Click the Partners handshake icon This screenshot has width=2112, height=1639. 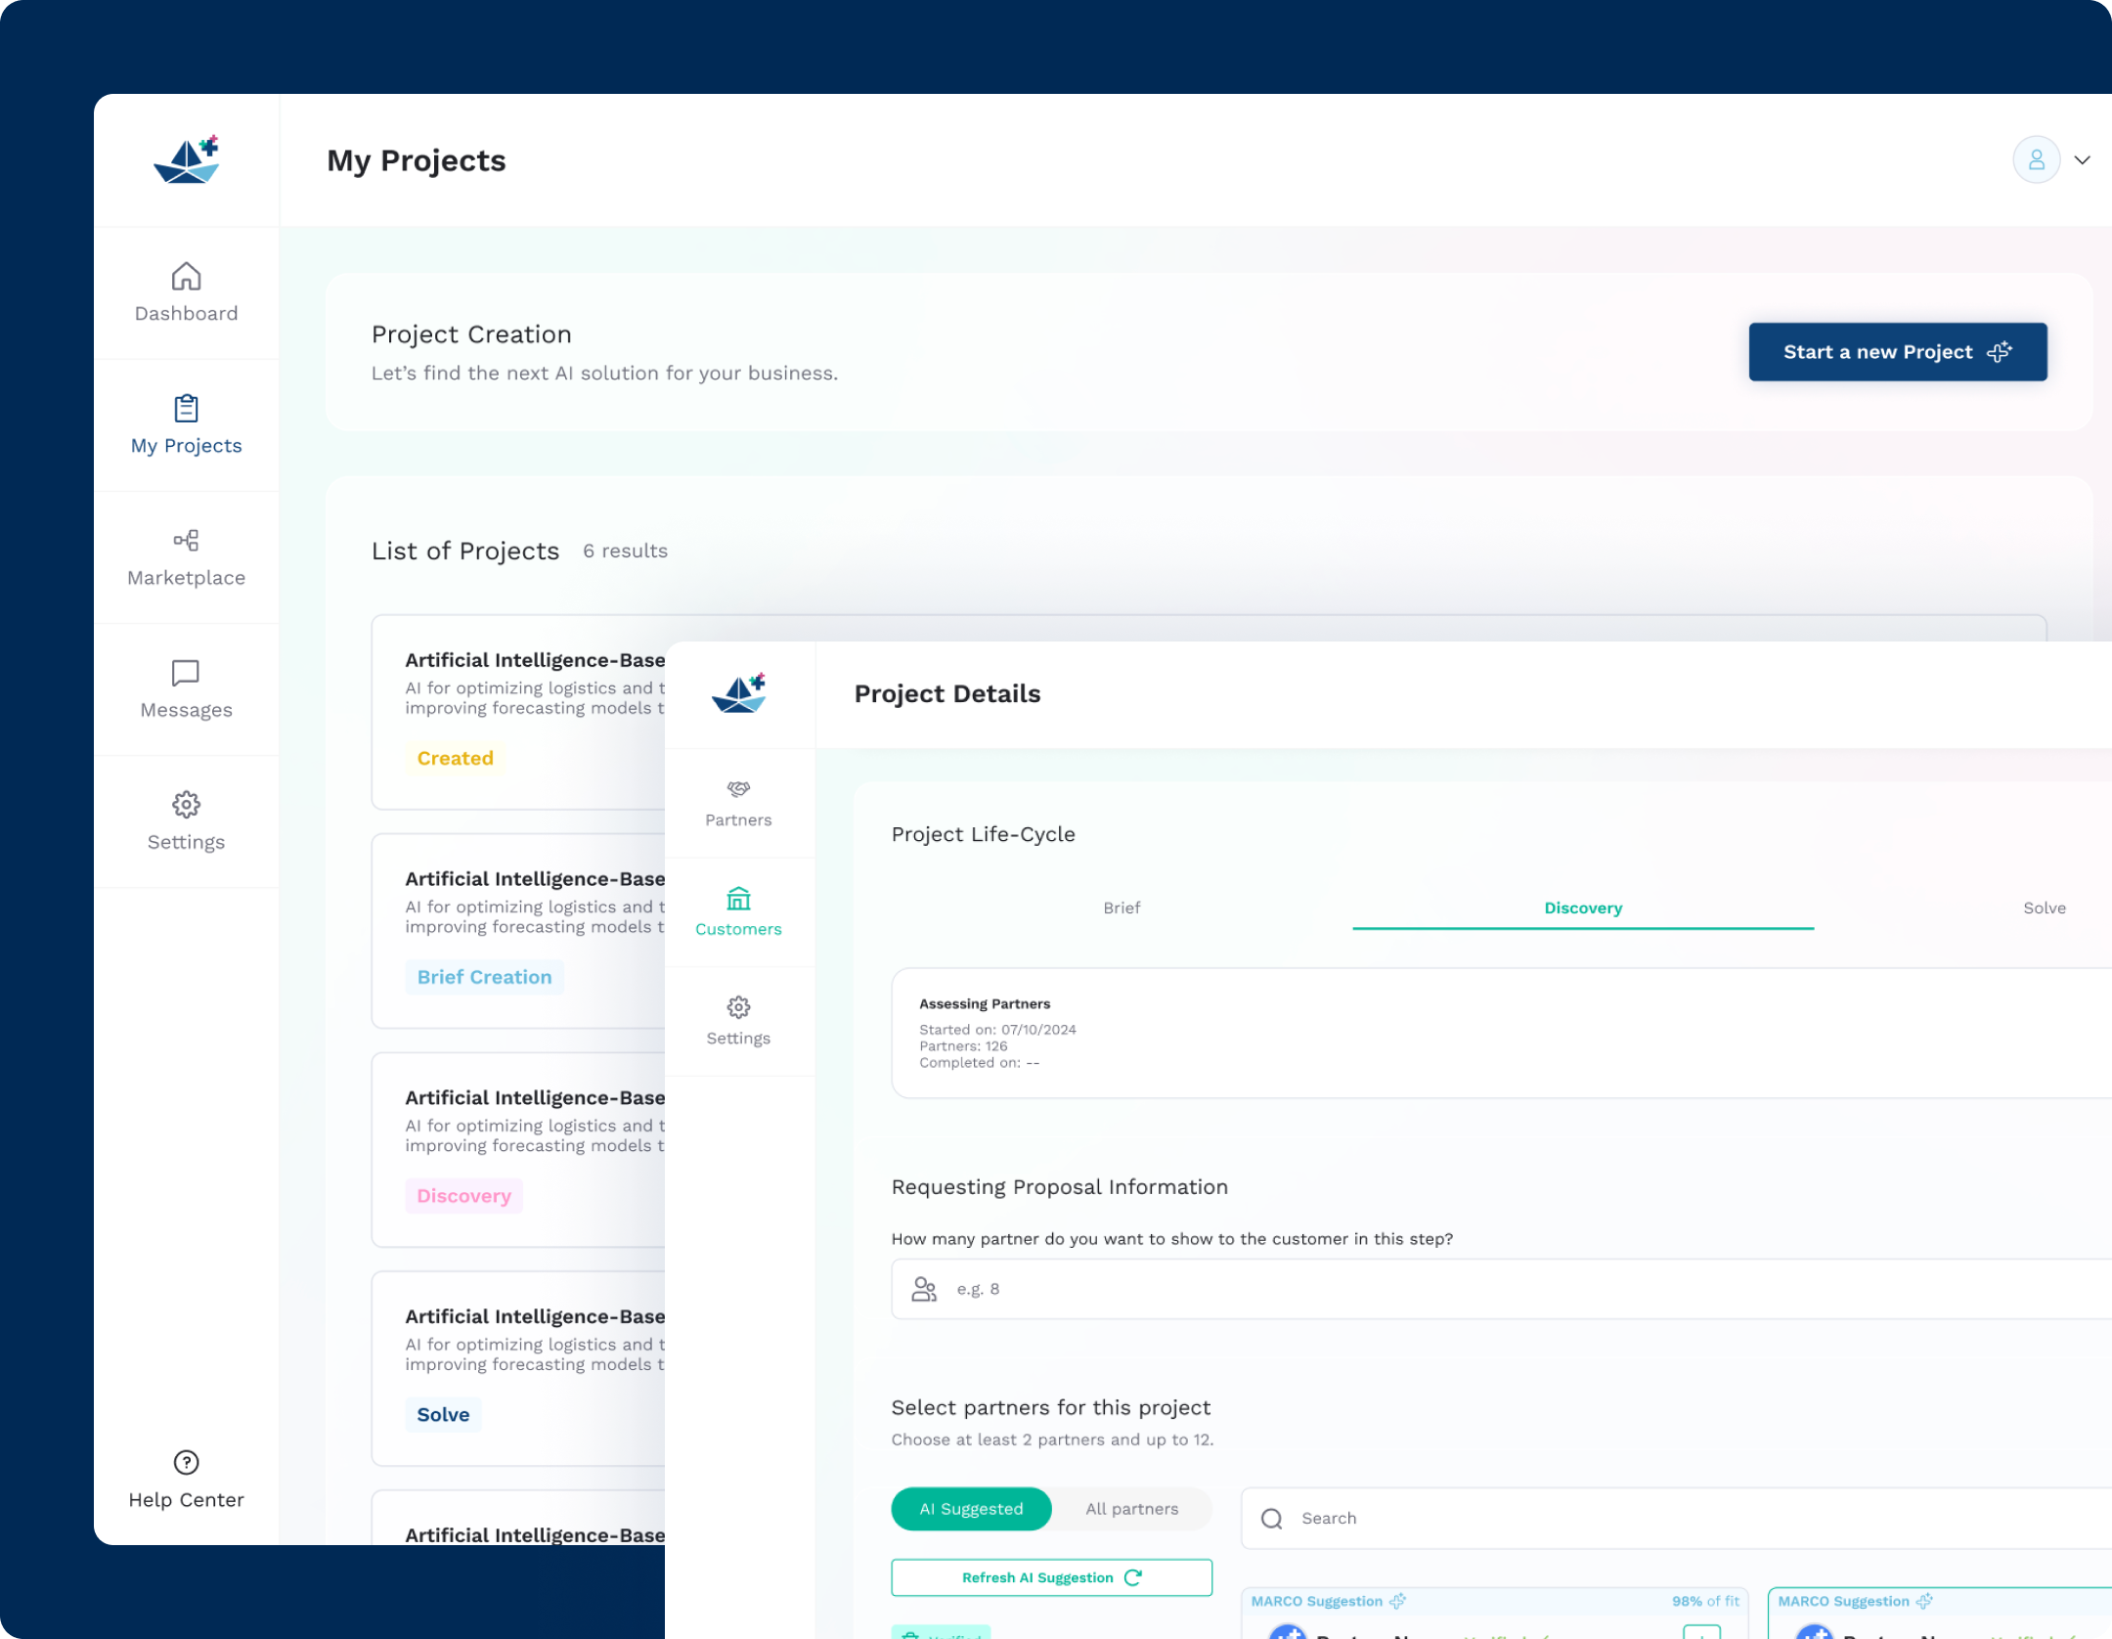[738, 789]
